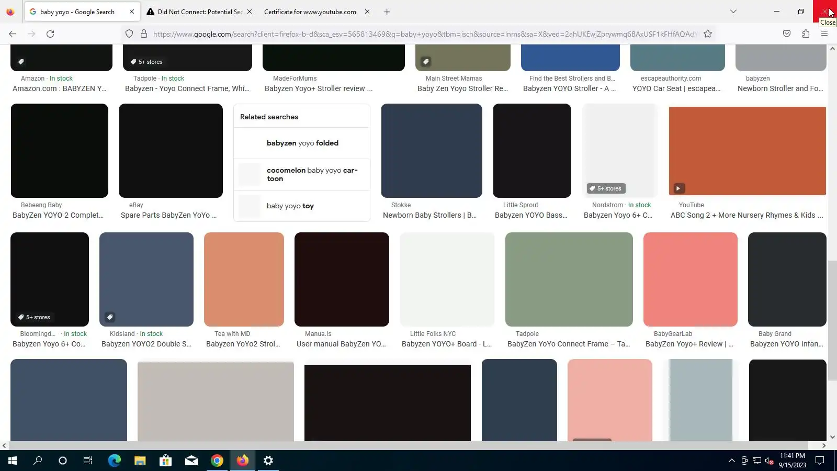Close the Certificate for www.youtube.com tab

coord(367,12)
